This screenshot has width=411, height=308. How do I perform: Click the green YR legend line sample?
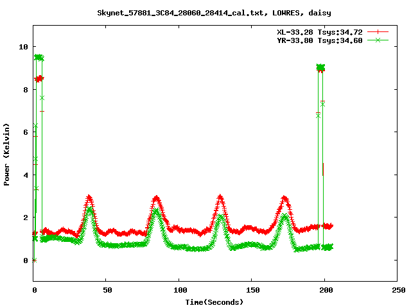pyautogui.click(x=378, y=40)
